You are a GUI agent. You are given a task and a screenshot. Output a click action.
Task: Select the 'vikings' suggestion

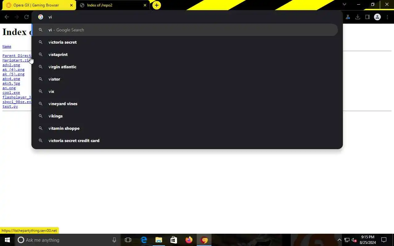click(185, 116)
